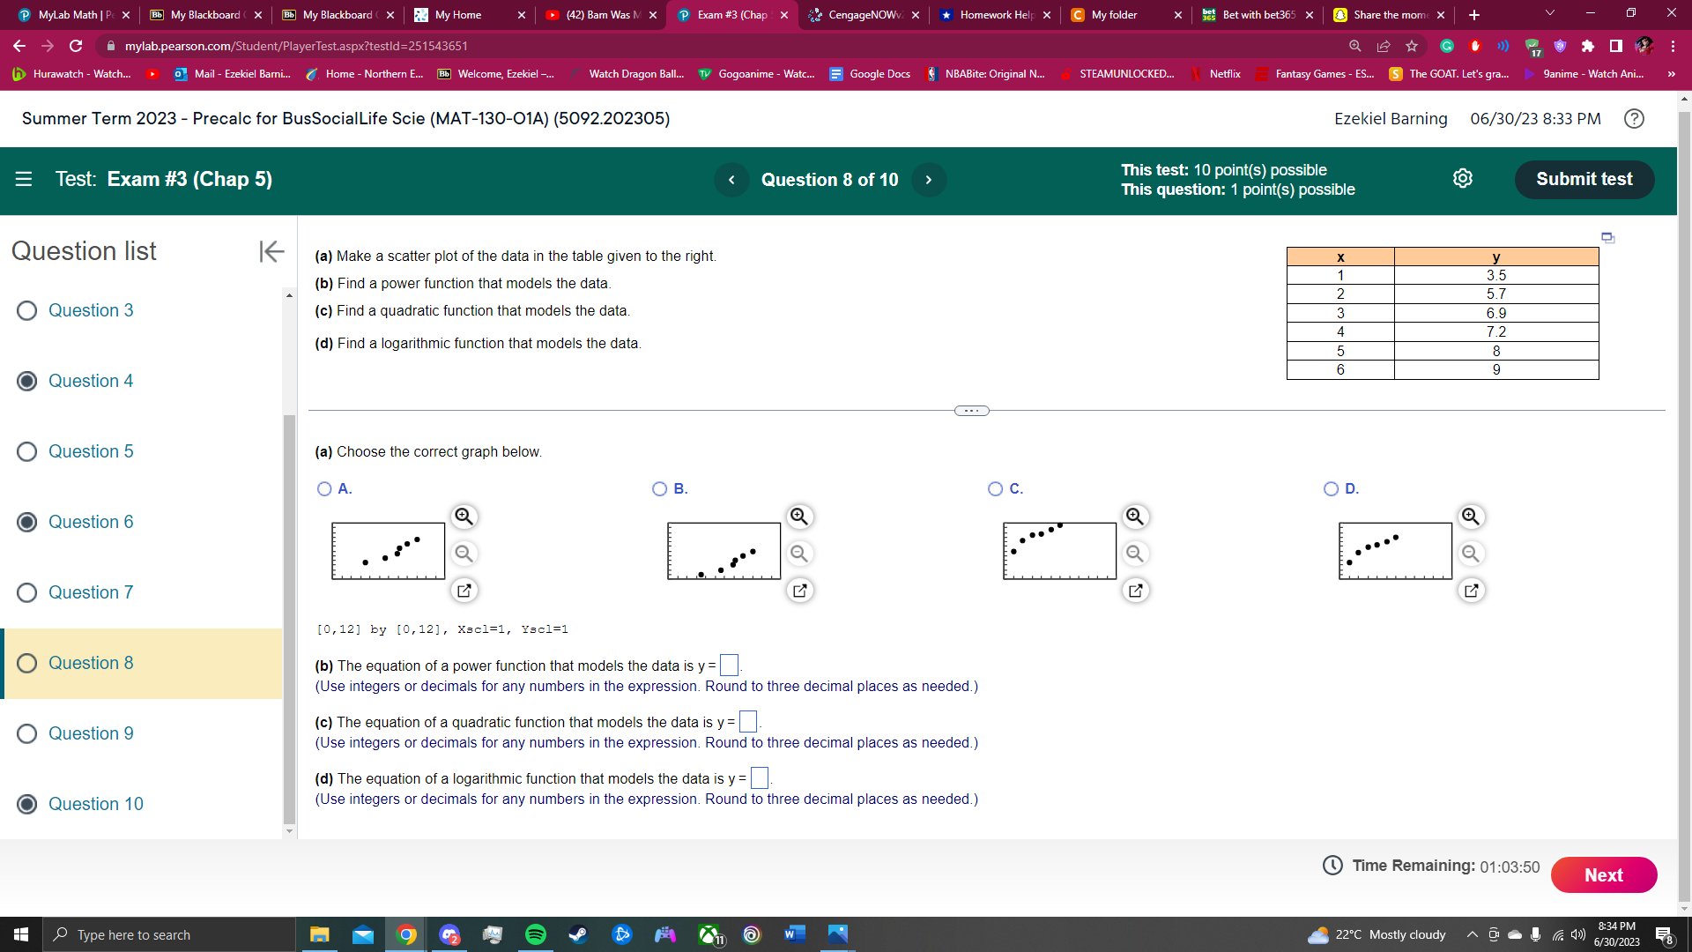Go to the previous question with left arrow
The height and width of the screenshot is (952, 1692).
point(732,179)
